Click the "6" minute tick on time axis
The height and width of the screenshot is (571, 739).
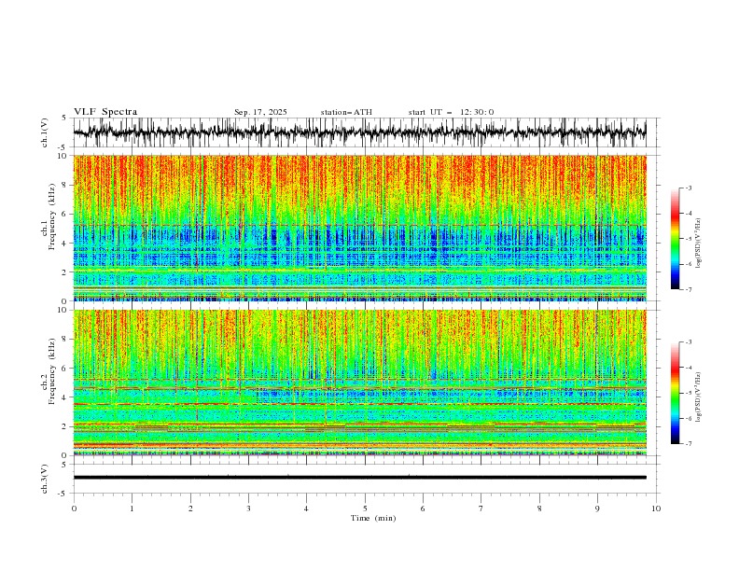pos(423,508)
